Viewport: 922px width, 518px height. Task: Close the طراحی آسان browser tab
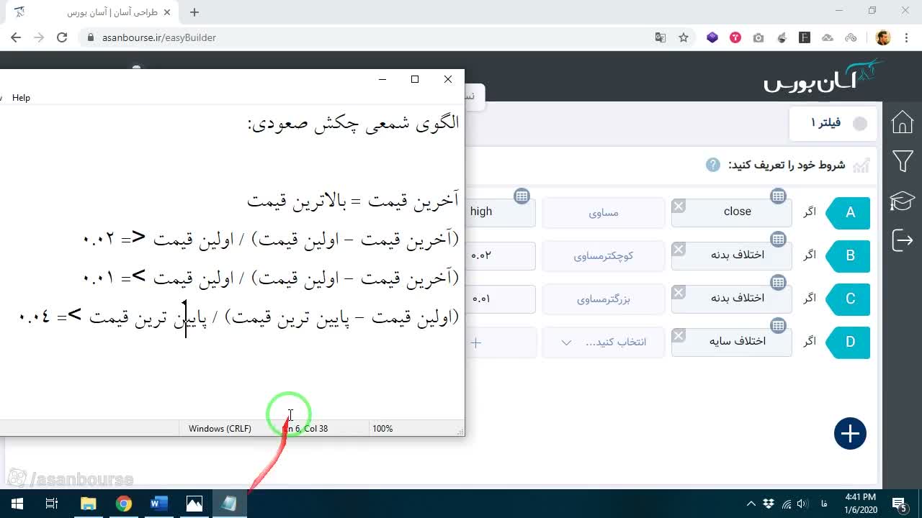pyautogui.click(x=169, y=12)
